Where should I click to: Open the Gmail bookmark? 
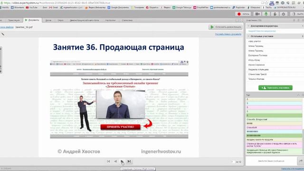click(54, 8)
